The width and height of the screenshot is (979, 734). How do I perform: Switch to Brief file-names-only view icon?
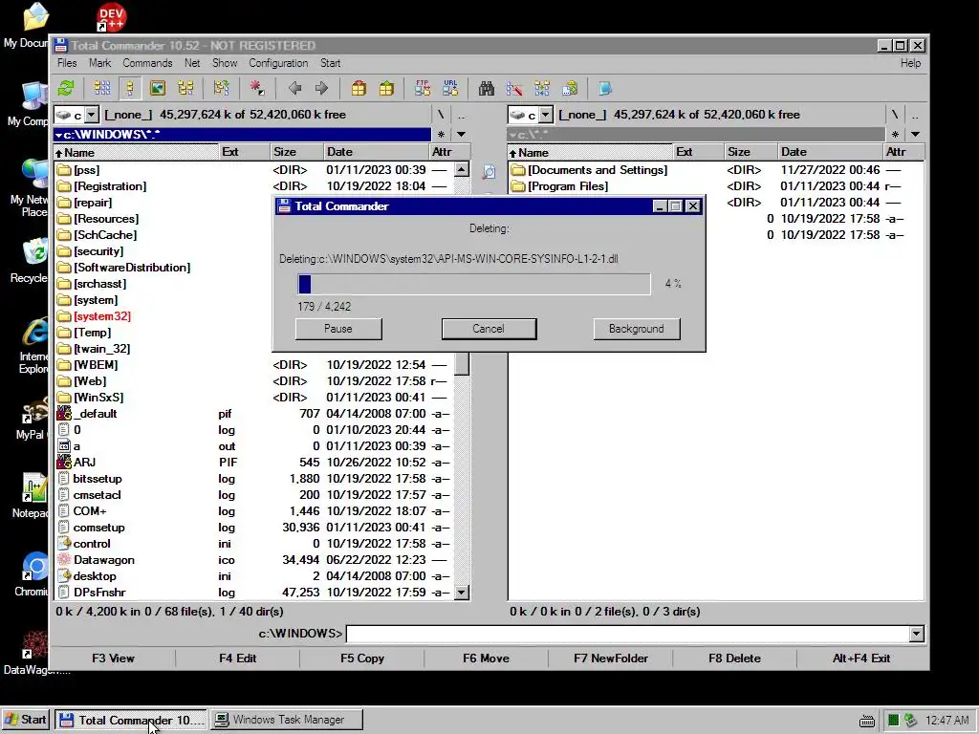(x=102, y=89)
